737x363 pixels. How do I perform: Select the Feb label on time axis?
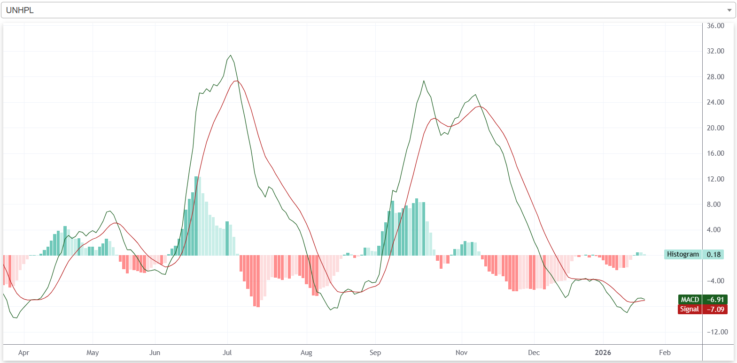coord(665,353)
